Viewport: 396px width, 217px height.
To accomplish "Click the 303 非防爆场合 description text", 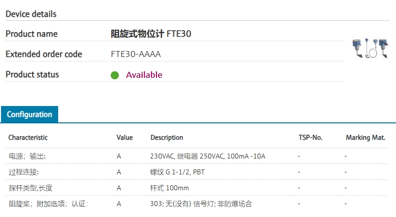I will (201, 204).
